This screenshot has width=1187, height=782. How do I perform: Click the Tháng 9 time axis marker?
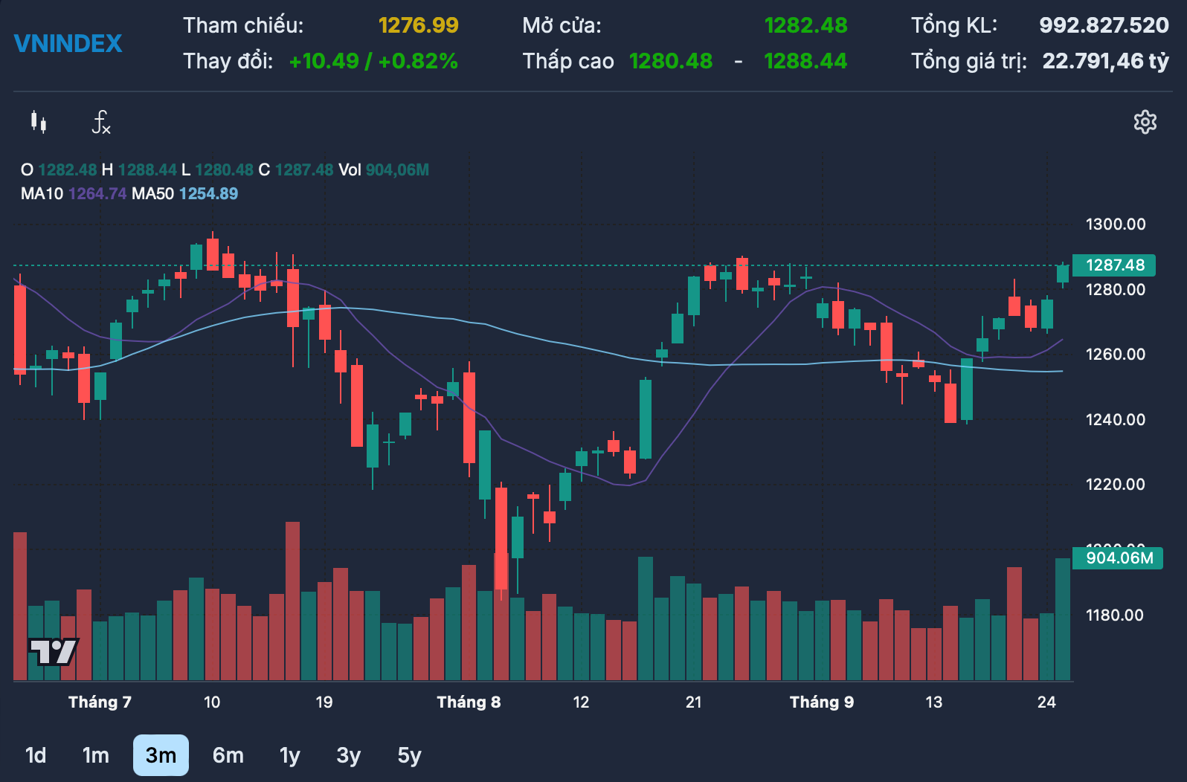[x=822, y=702]
